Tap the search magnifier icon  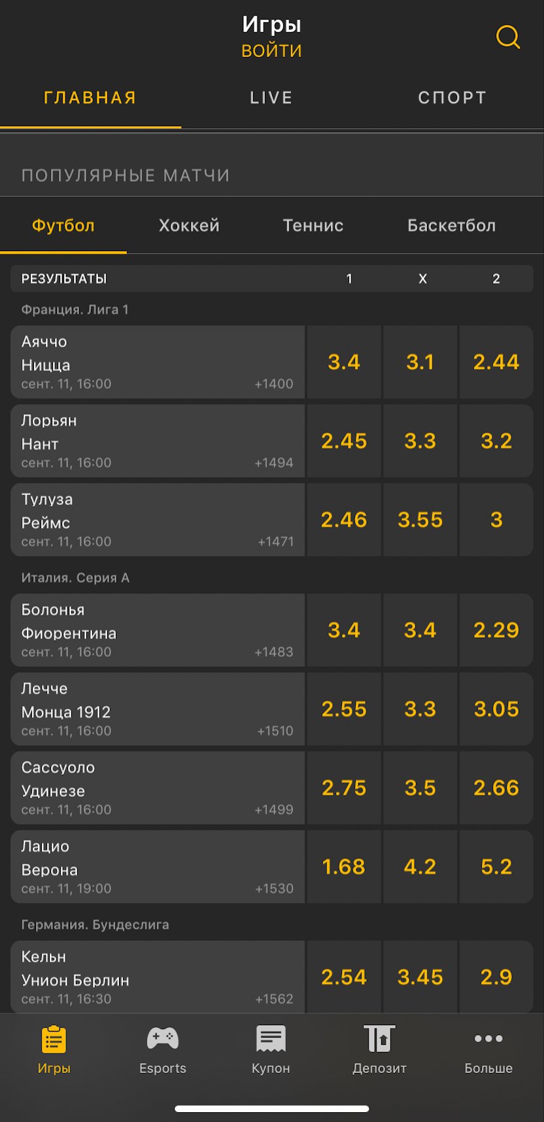click(507, 37)
